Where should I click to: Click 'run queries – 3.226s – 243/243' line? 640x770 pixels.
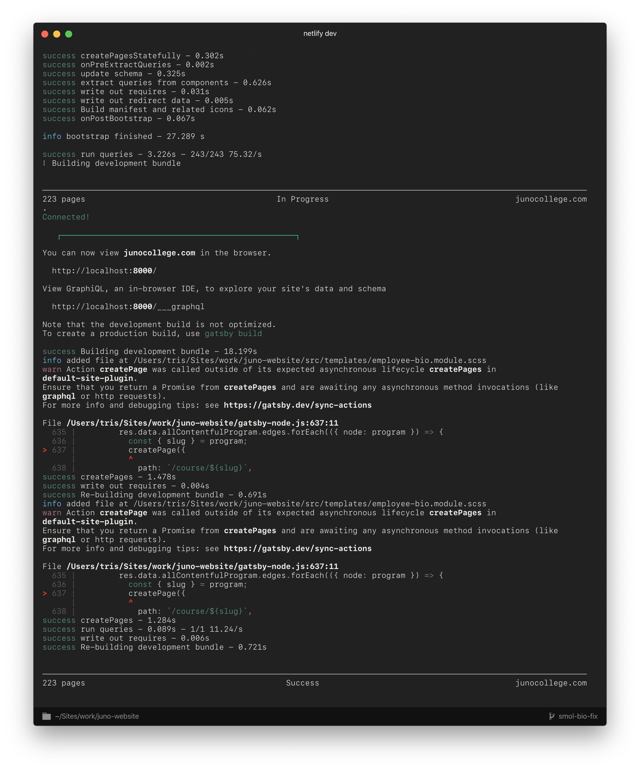152,154
